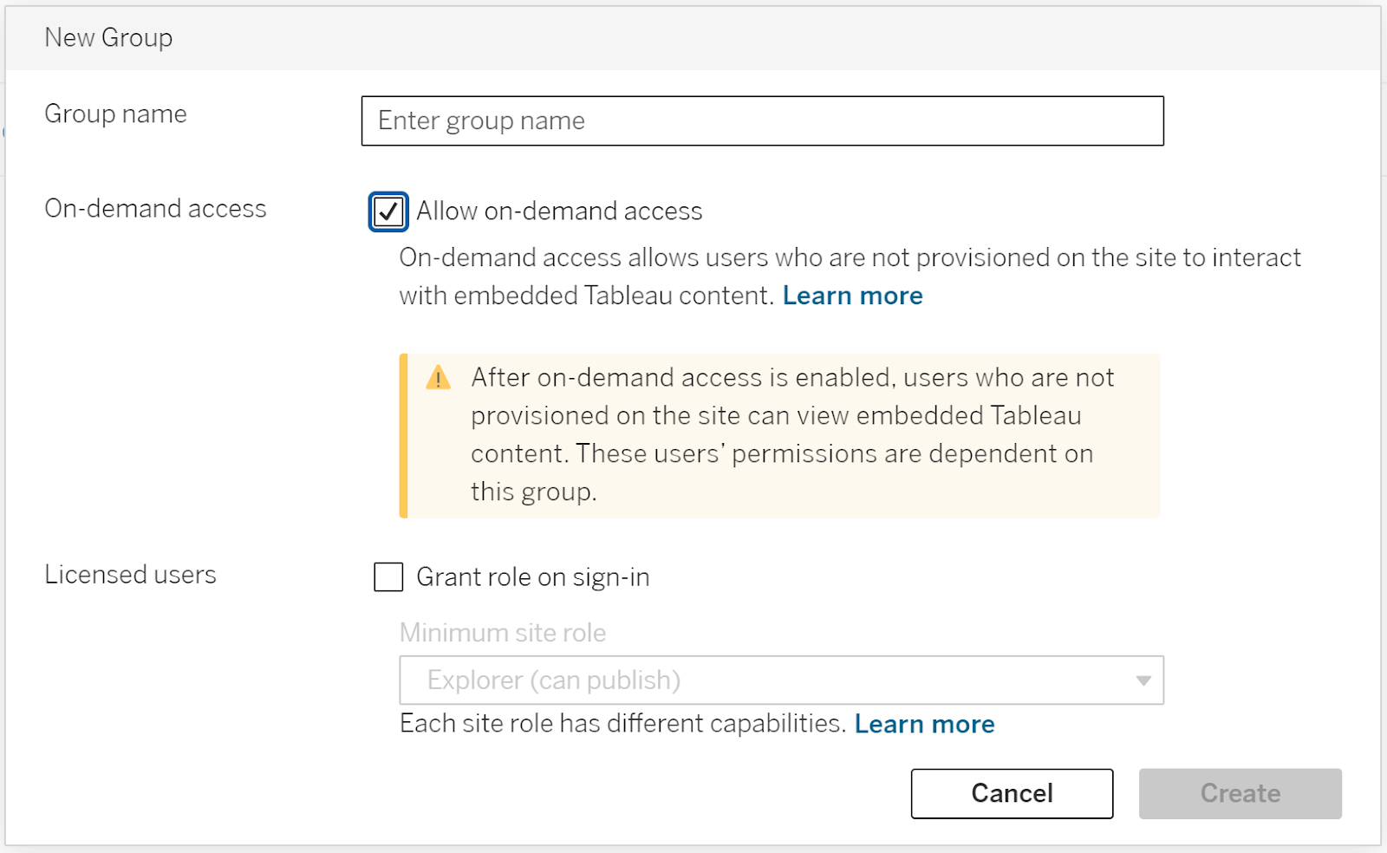Open the Minimum site role dropdown
Screen dimensions: 1387x853
pos(780,680)
